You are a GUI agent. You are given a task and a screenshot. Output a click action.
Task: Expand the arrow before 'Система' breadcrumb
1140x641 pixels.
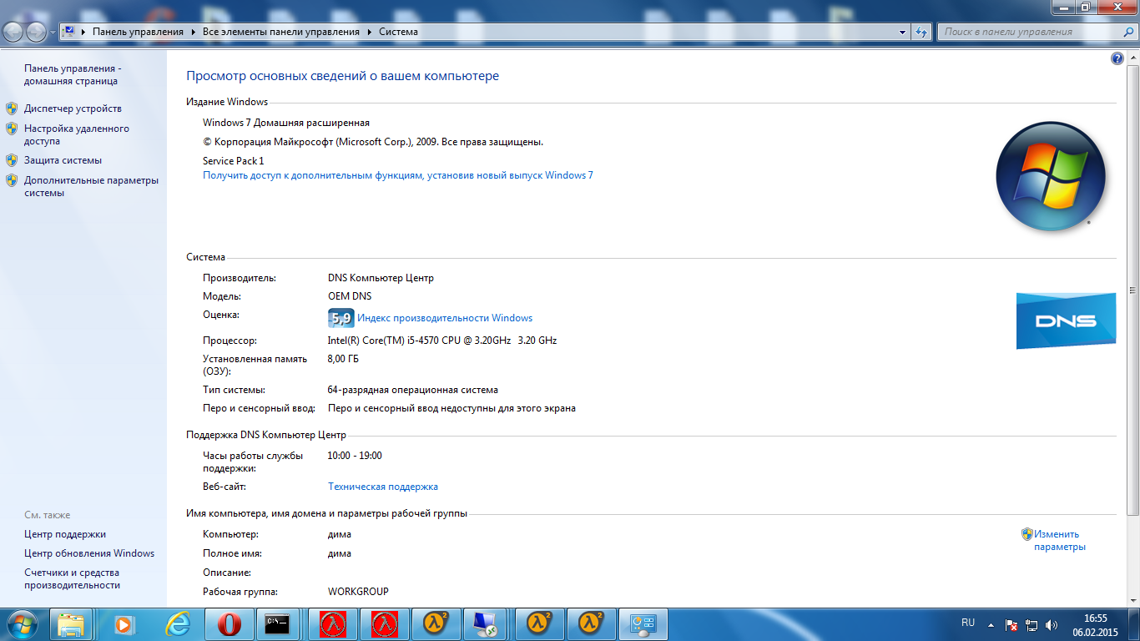coord(369,32)
